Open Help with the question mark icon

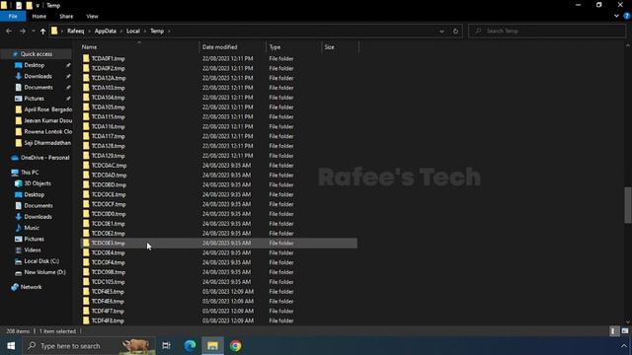(627, 16)
